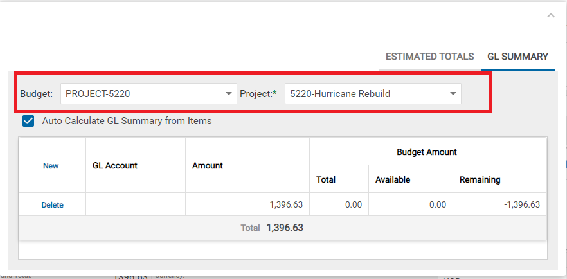This screenshot has width=567, height=279.
Task: Select the Remaining cell showing -1,396.63
Action: click(x=500, y=205)
